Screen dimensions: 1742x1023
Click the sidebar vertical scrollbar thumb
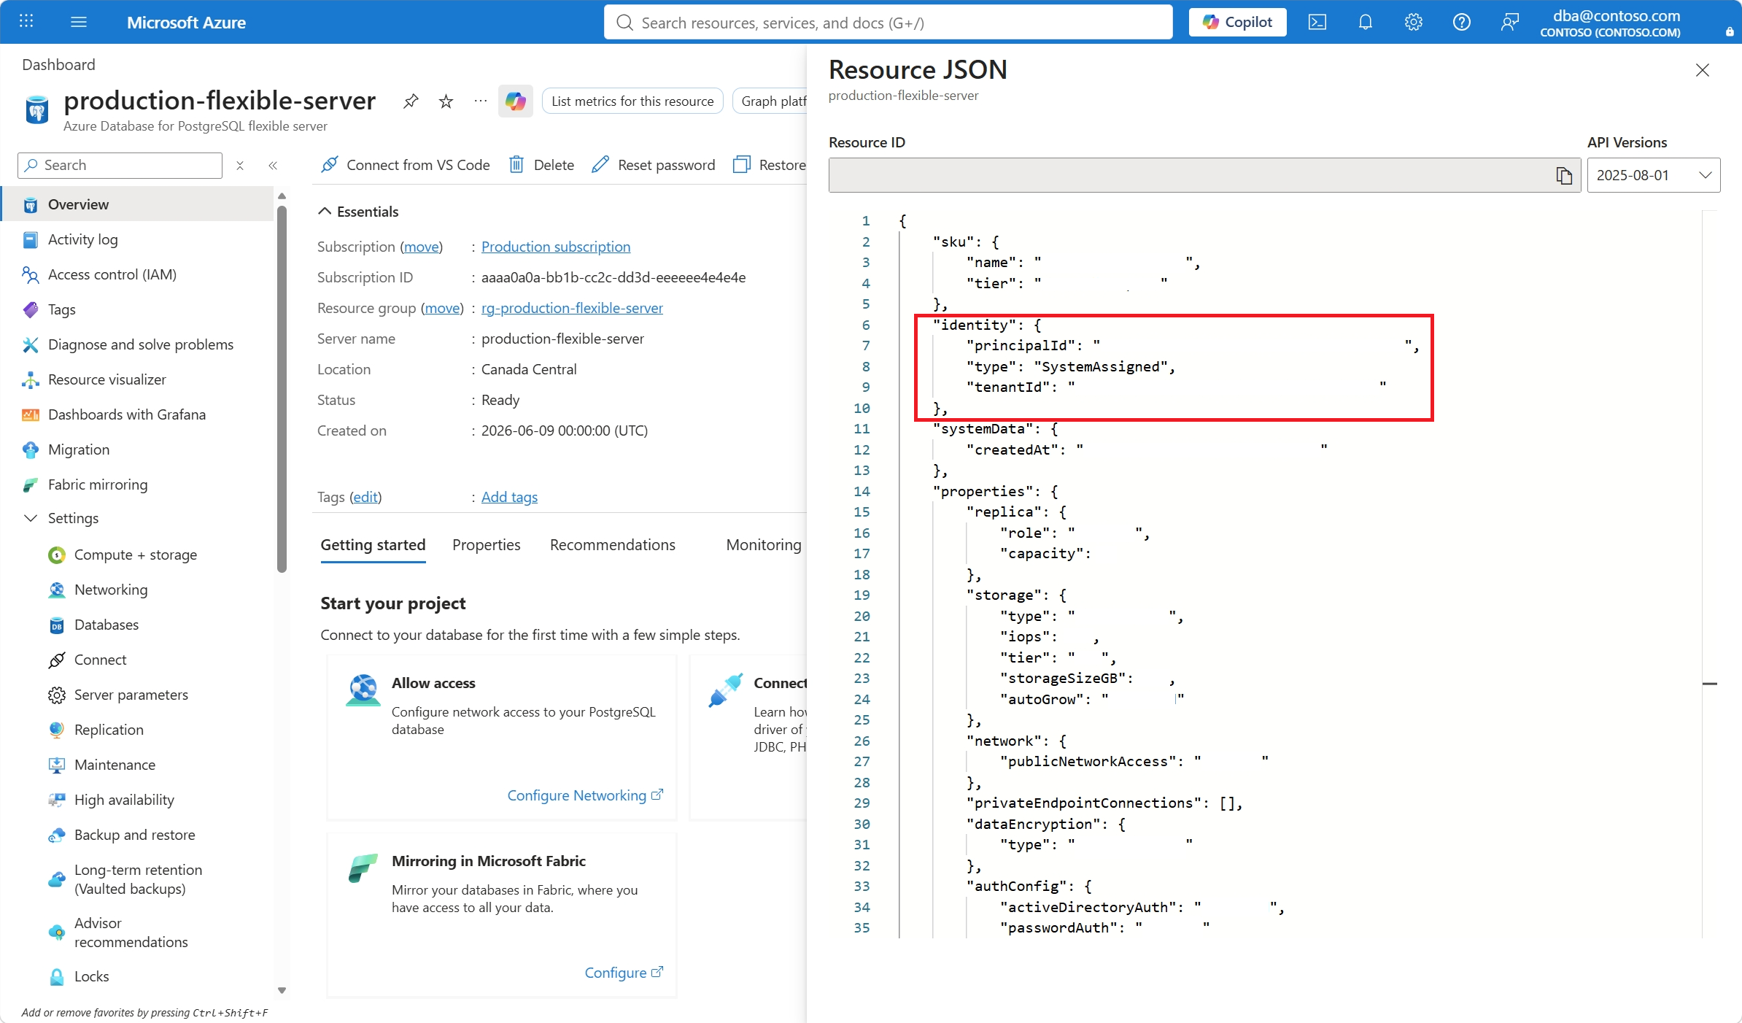click(x=282, y=388)
